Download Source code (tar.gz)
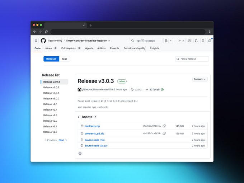This screenshot has width=244, height=183. point(96,146)
